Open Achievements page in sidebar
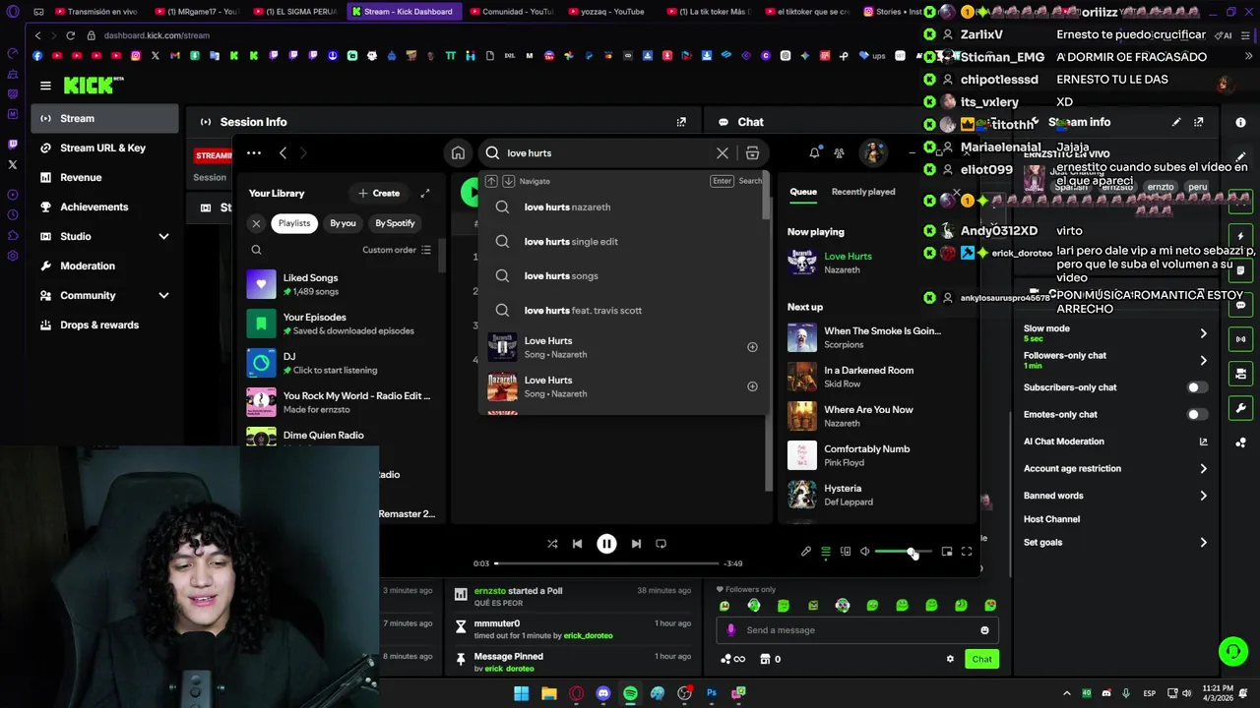Viewport: 1260px width, 708px height. coord(105,206)
